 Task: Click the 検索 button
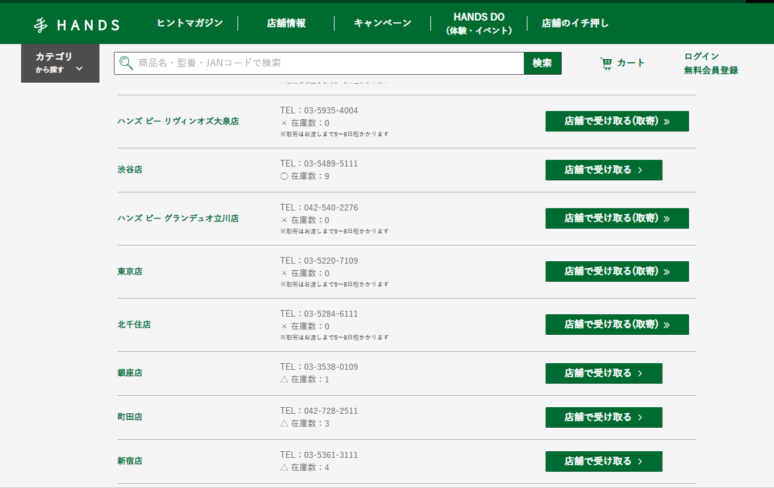pyautogui.click(x=543, y=63)
